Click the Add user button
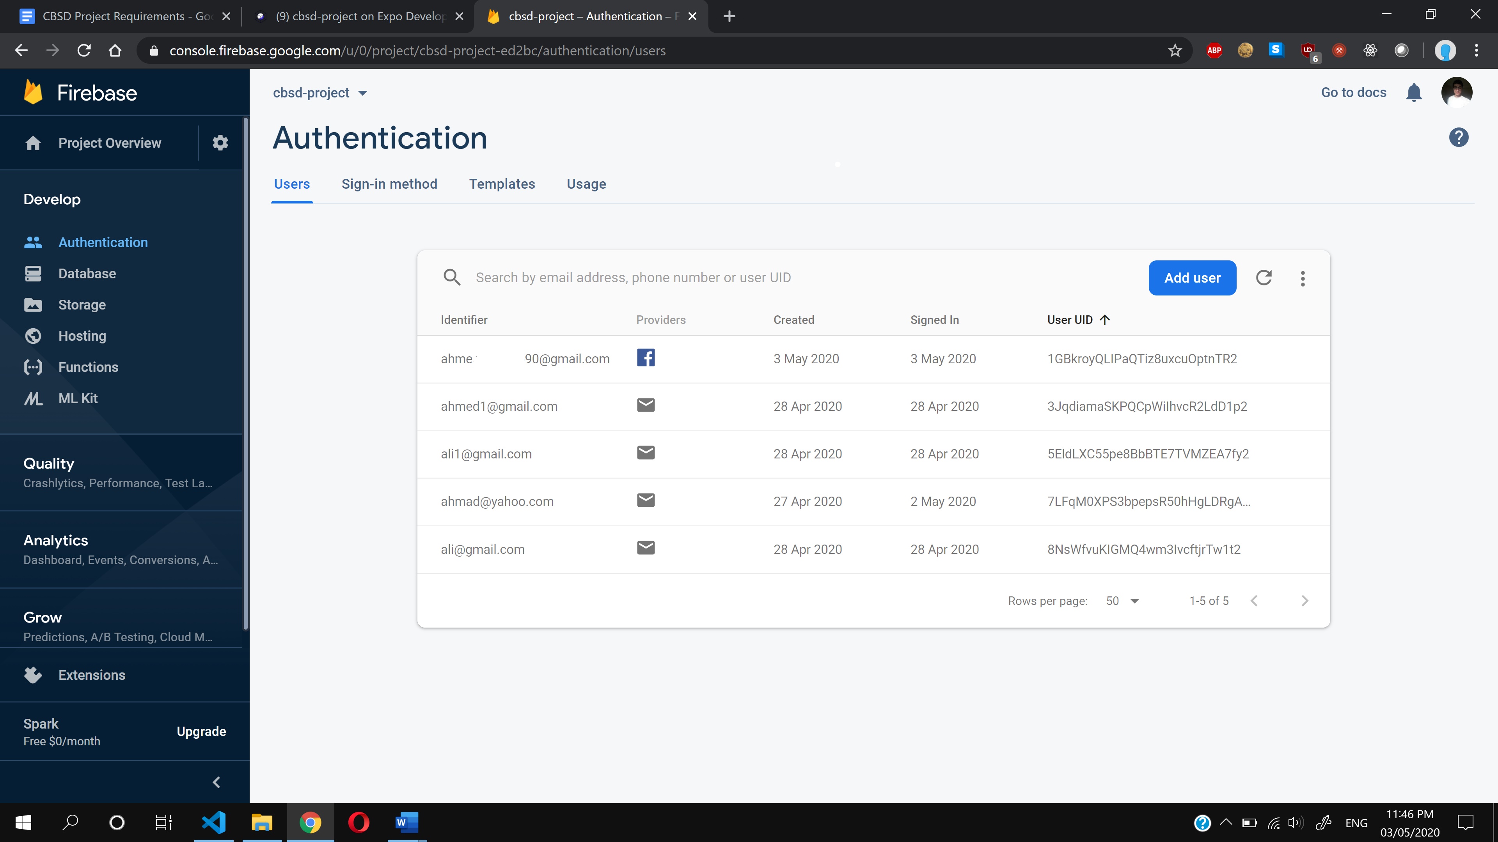This screenshot has height=842, width=1498. (x=1191, y=278)
